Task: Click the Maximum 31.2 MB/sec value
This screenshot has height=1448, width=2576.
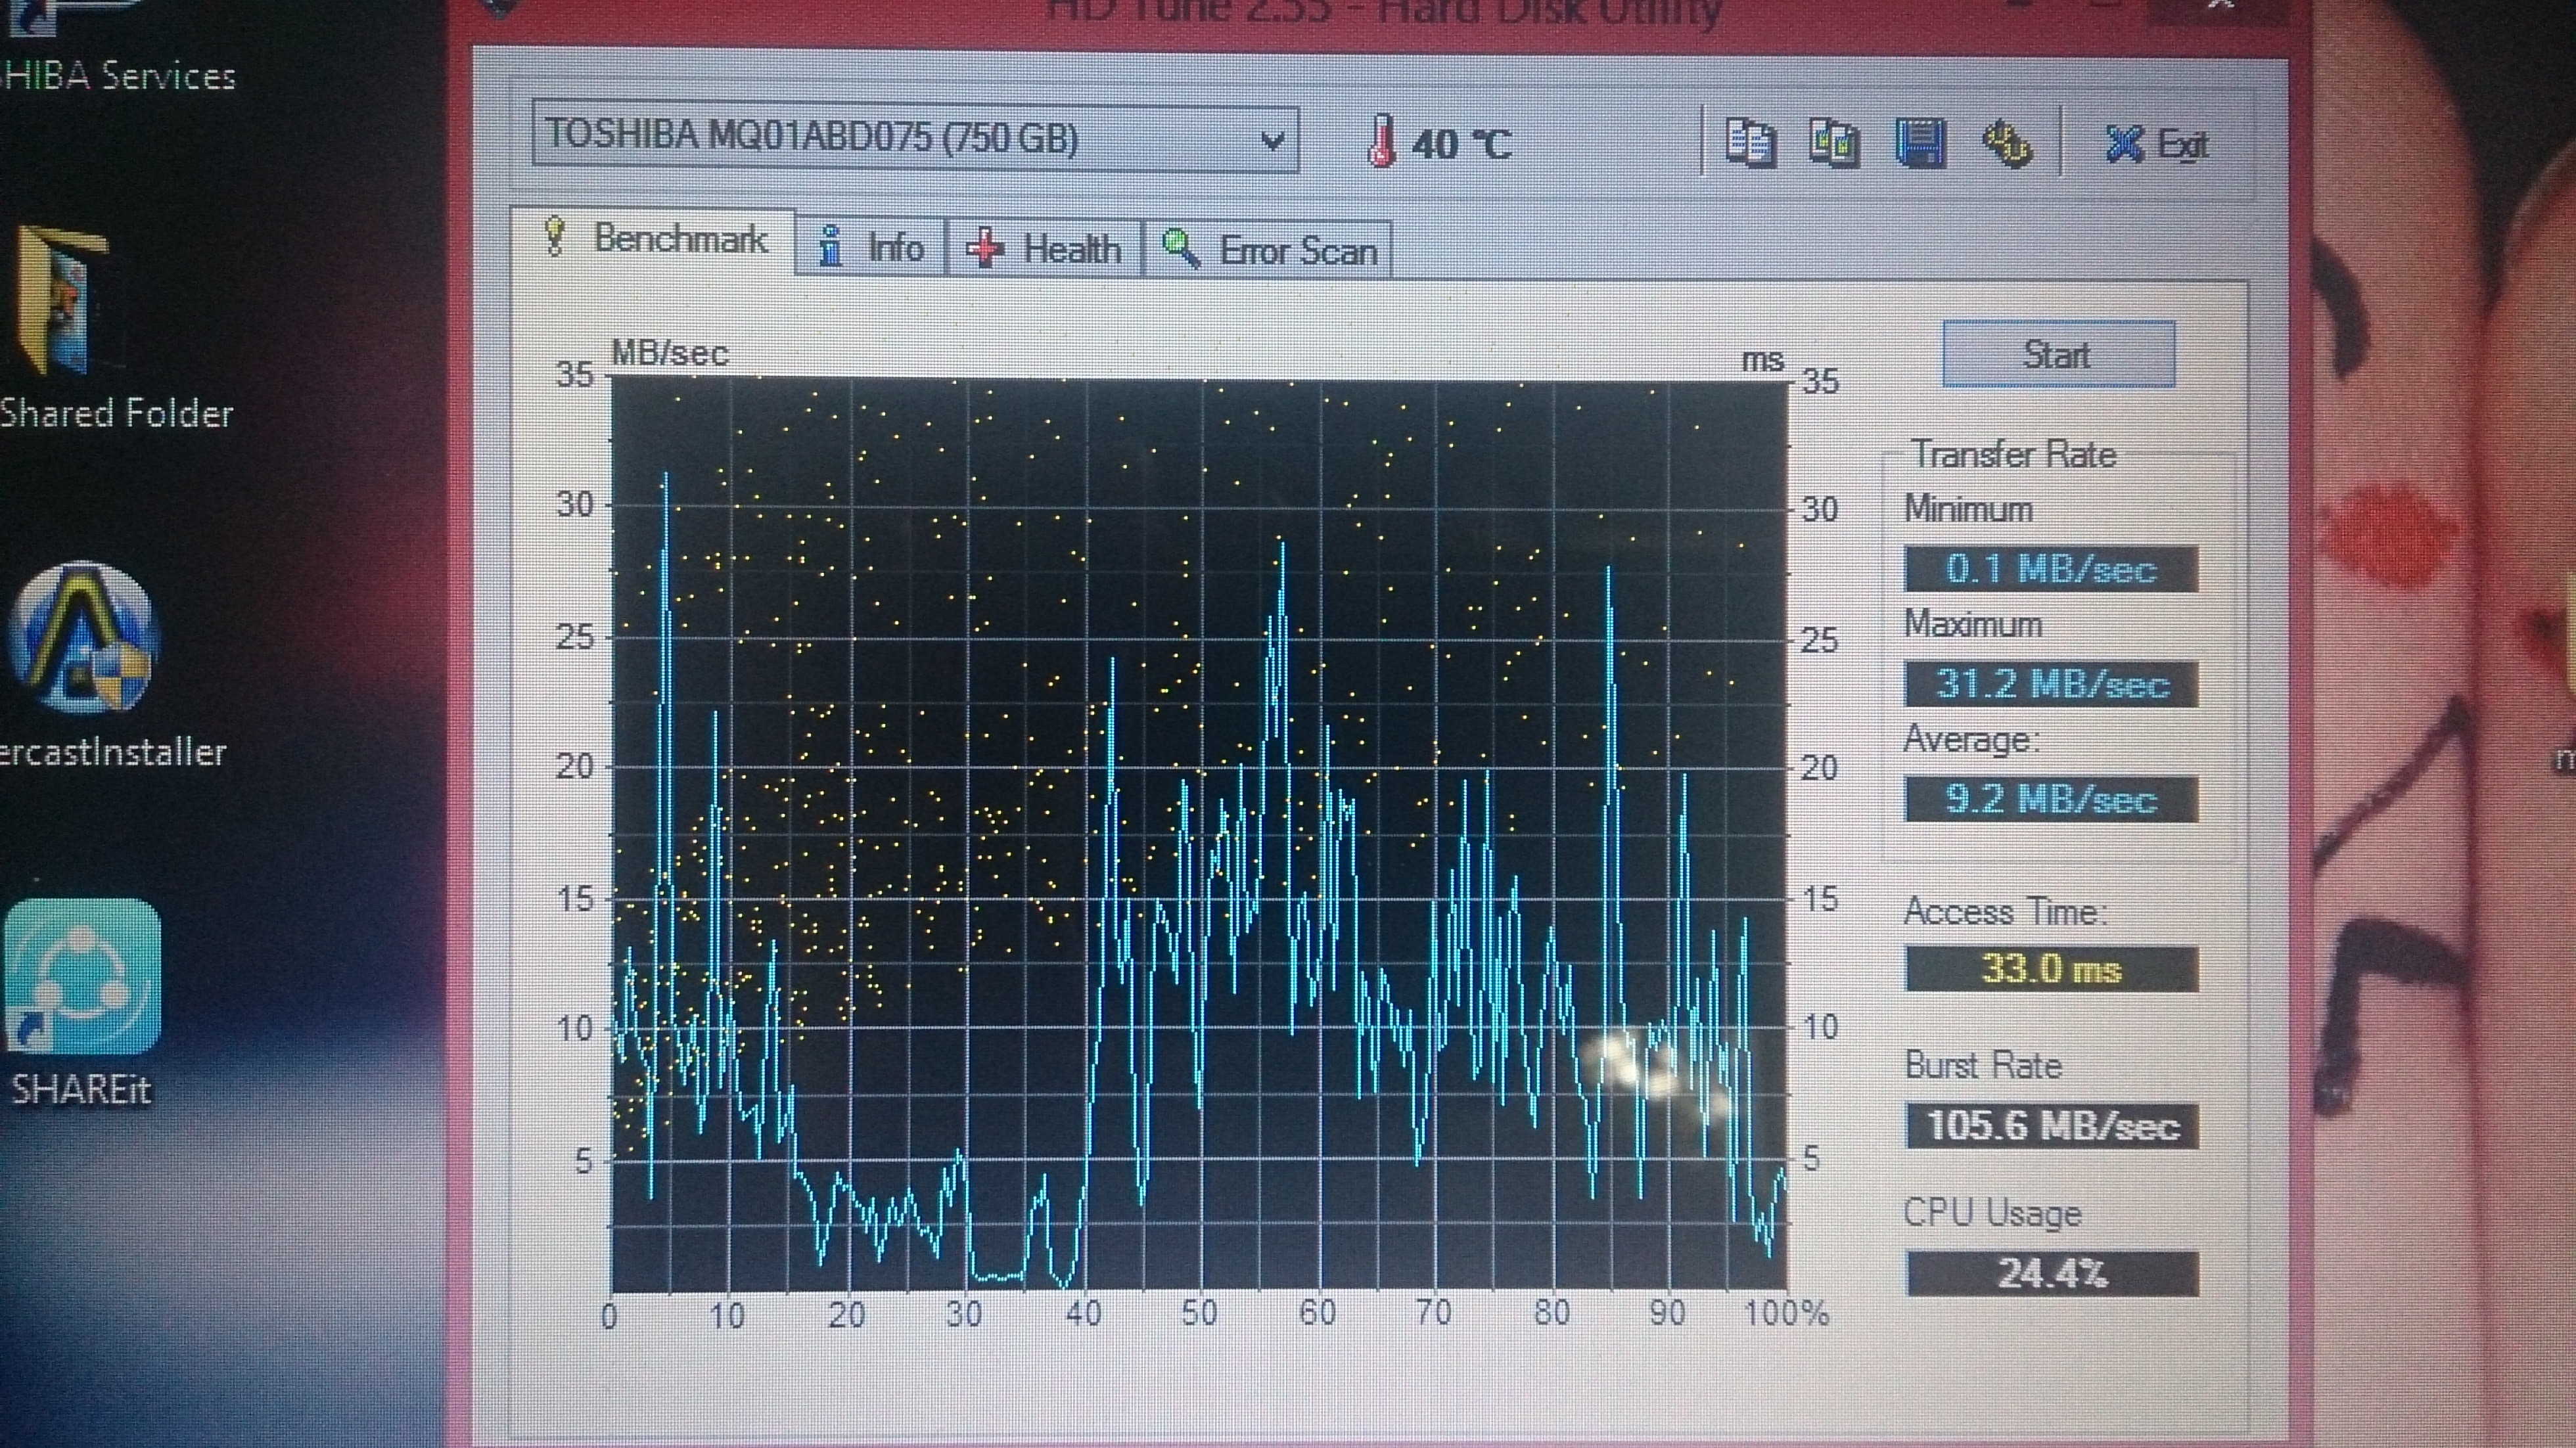Action: pos(2051,684)
